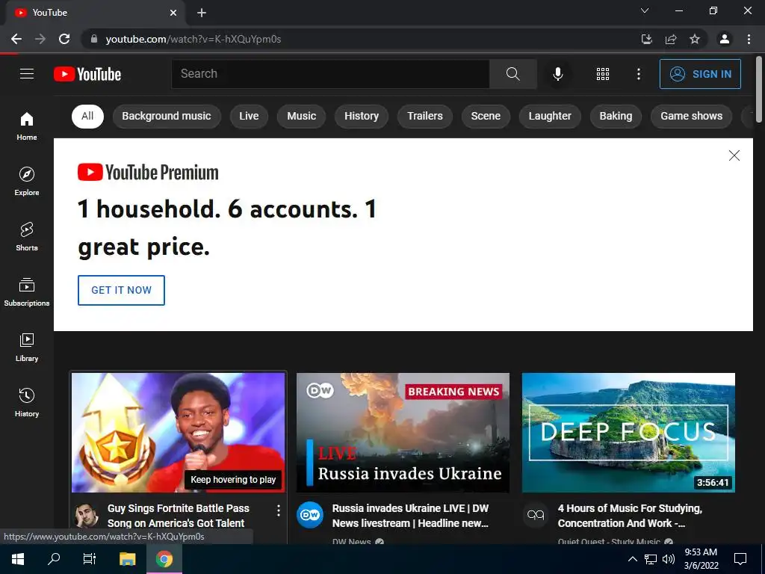Screen dimensions: 765x574
Task: Click the Fortnite video channel avatar
Action: tap(85, 514)
